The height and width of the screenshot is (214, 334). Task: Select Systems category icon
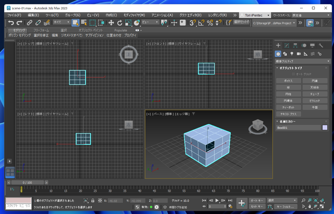[319, 54]
